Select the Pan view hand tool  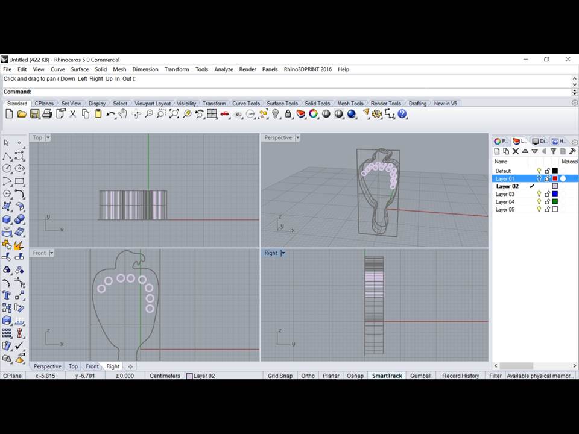124,114
